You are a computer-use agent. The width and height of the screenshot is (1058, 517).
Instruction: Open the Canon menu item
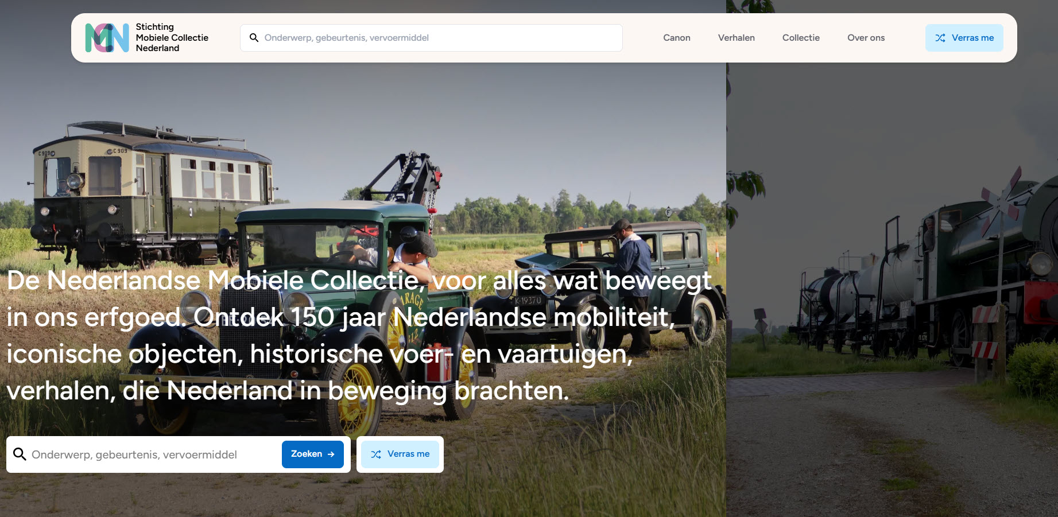click(x=677, y=38)
